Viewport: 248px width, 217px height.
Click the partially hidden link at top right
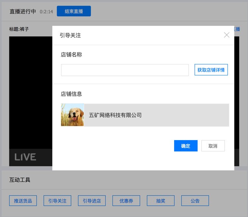coord(237,29)
